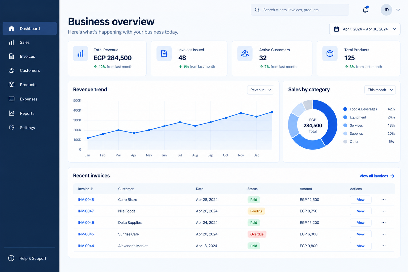Image resolution: width=408 pixels, height=272 pixels.
Task: Click the search magnifier icon
Action: point(257,10)
